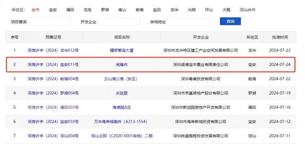Open project 观山云邸（C2020-0001宗地）二期

click(122, 136)
